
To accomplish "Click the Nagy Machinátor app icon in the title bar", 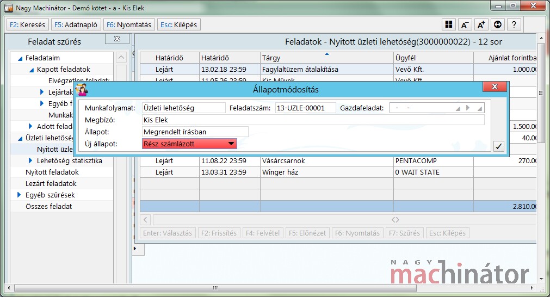I will tap(9, 8).
